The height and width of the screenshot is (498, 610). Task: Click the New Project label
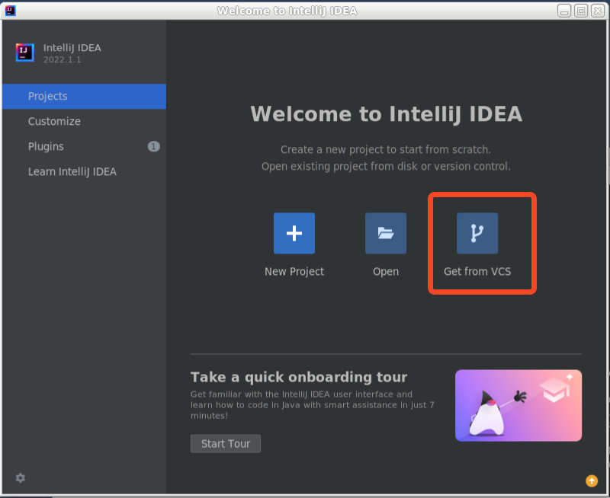(294, 272)
